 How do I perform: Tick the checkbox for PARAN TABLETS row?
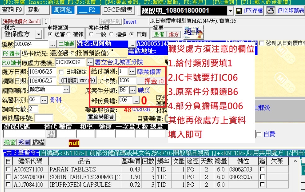click(8, 169)
